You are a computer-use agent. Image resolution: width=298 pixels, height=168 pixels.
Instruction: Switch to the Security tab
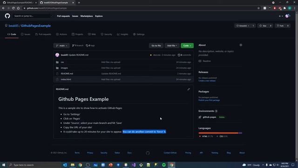(107, 34)
